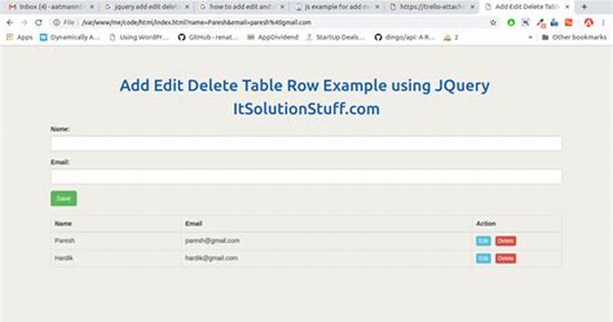Image resolution: width=613 pixels, height=322 pixels.
Task: Open the 'Dynamically A...' bookmark
Action: click(x=70, y=37)
